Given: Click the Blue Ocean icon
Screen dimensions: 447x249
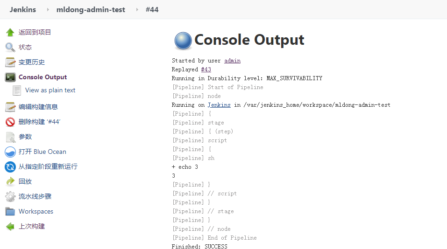Looking at the screenshot, I should [10, 152].
